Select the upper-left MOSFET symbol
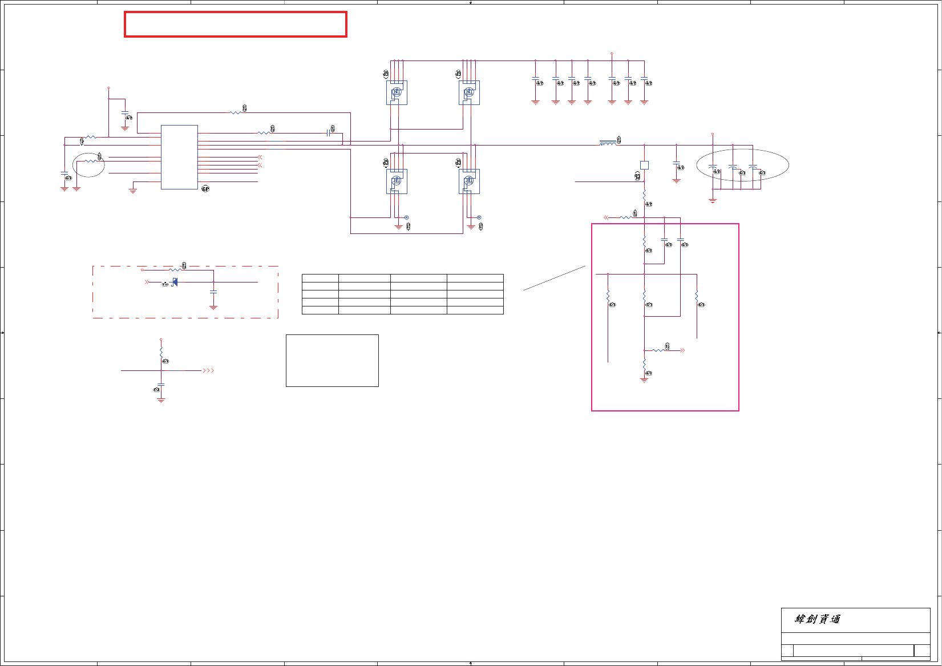942x666 pixels. (397, 92)
